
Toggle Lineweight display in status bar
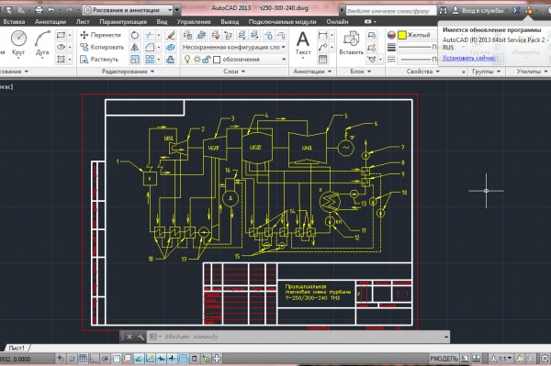[x=172, y=359]
